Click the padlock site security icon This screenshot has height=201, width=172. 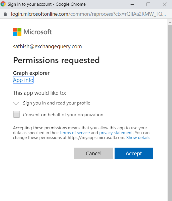coord(5,14)
